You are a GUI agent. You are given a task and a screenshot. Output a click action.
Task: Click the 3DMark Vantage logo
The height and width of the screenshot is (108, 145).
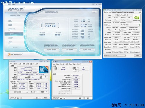16,9
